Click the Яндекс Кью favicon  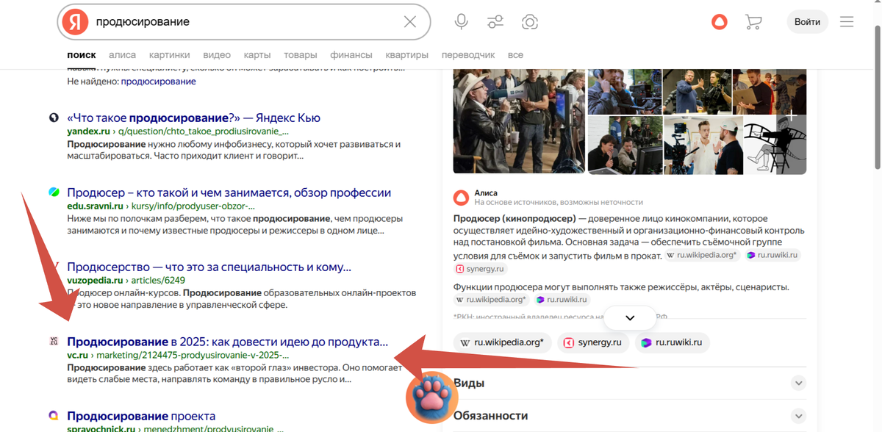[x=54, y=118]
